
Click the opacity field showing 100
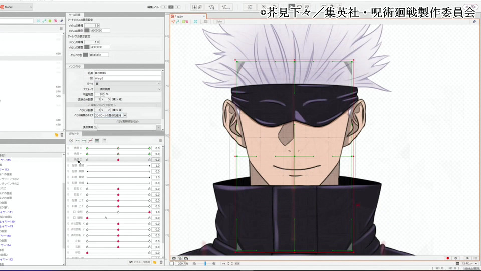[99, 94]
